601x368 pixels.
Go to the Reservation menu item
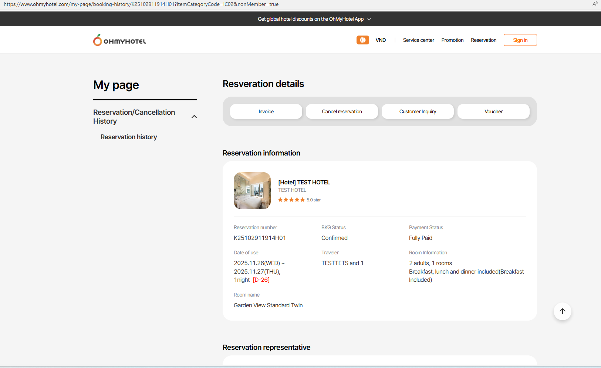click(x=483, y=40)
